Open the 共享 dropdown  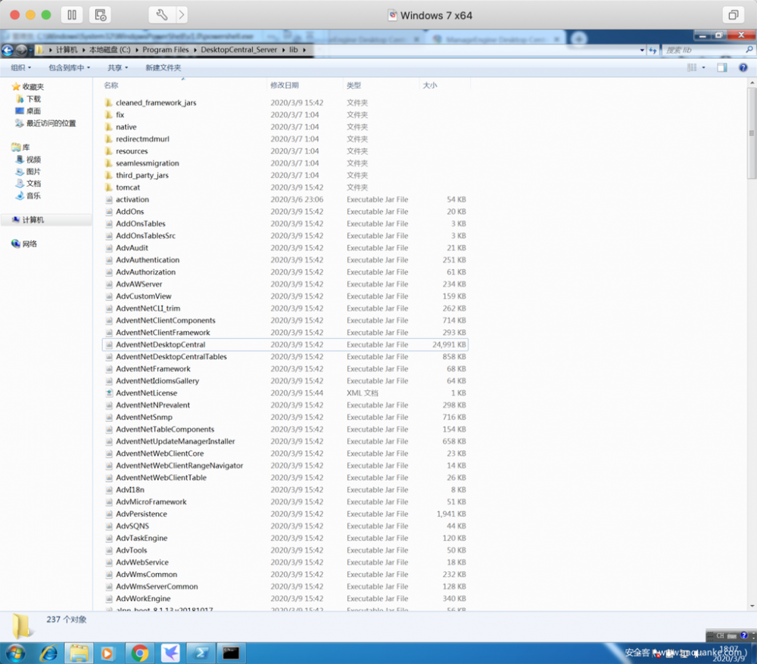click(x=117, y=67)
